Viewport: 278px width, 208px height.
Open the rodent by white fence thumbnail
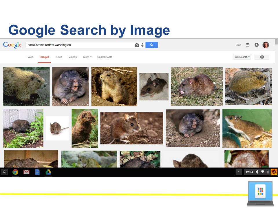point(23,128)
